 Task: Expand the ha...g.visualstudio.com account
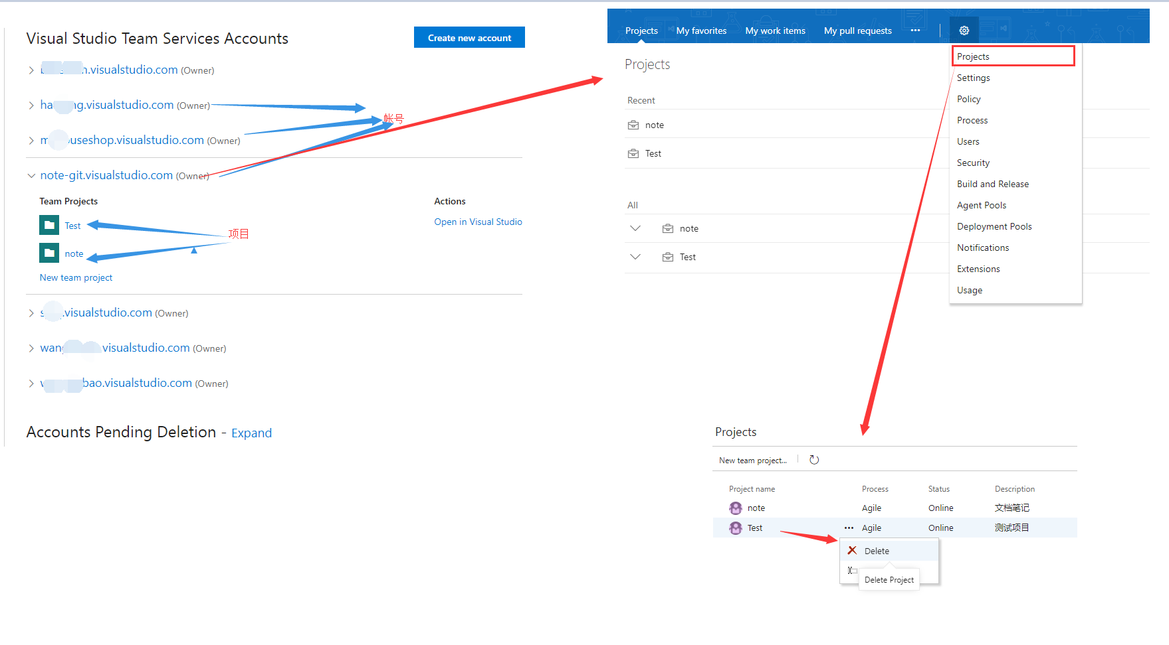[31, 105]
